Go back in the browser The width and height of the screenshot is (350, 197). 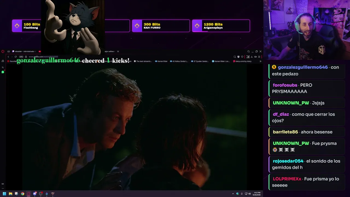(x=8, y=57)
